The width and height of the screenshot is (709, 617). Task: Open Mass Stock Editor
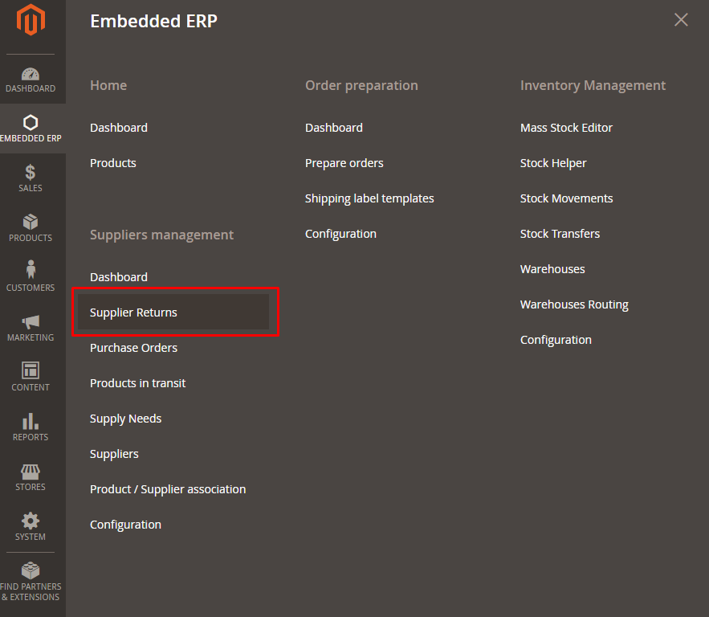tap(566, 128)
